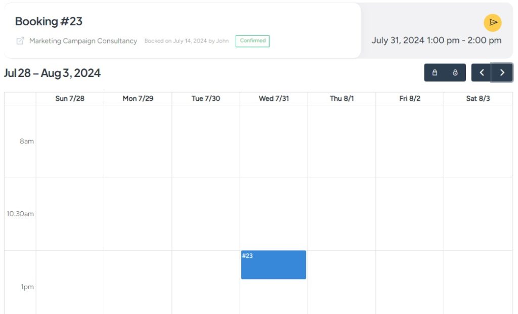Click the 10:30am row on Thu 8/1
The image size is (518, 314).
[x=341, y=214]
